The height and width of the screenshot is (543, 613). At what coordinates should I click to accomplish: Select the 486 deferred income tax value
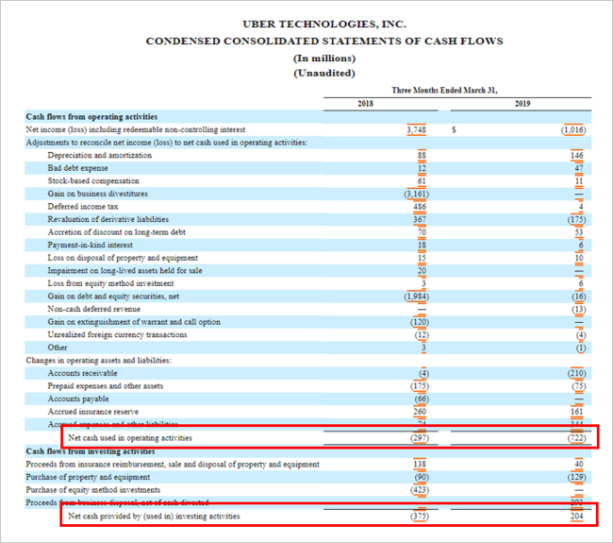[x=420, y=207]
